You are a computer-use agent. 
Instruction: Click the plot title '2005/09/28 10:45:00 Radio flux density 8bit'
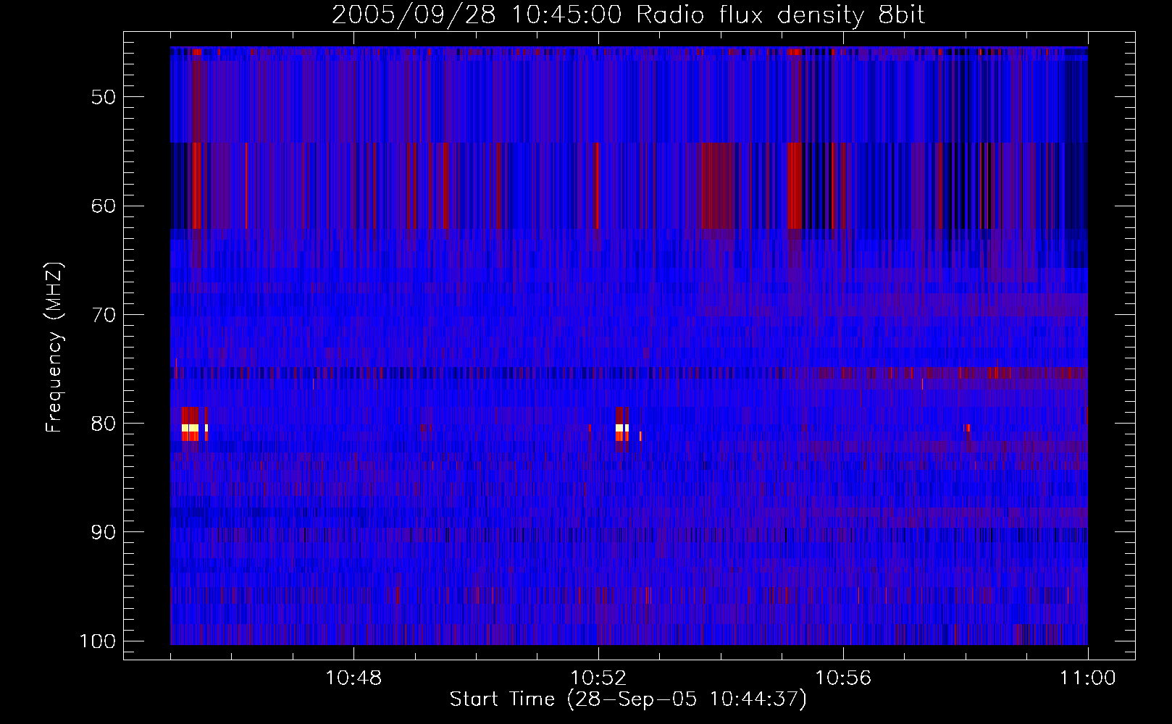tap(628, 15)
